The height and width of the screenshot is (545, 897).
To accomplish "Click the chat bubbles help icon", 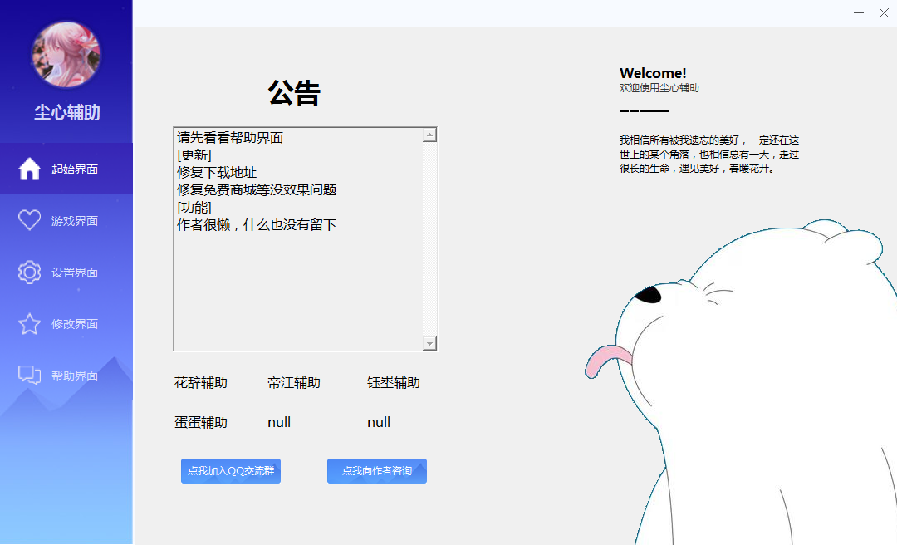I will tap(29, 375).
